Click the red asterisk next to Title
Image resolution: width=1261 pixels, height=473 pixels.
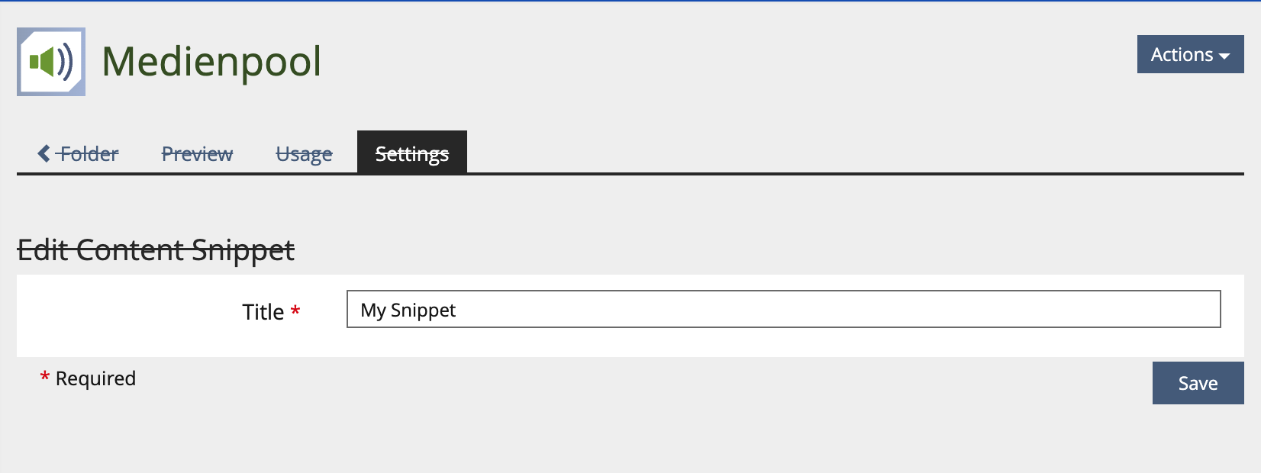[x=295, y=311]
